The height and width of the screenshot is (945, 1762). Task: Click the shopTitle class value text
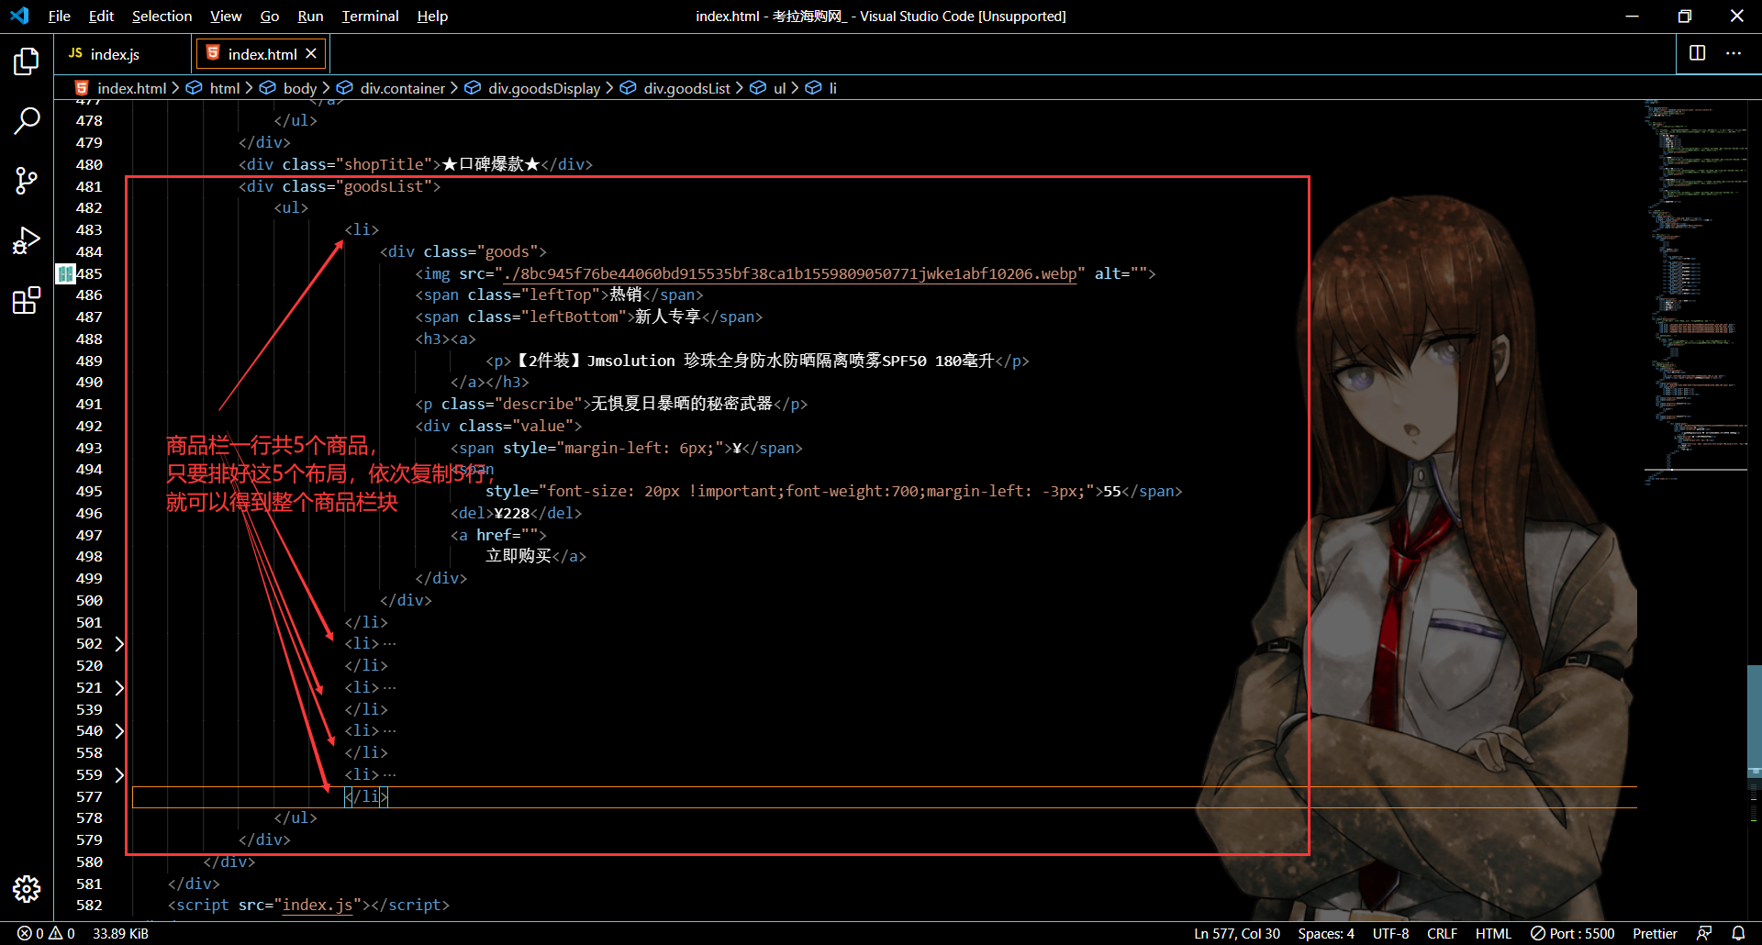(383, 164)
